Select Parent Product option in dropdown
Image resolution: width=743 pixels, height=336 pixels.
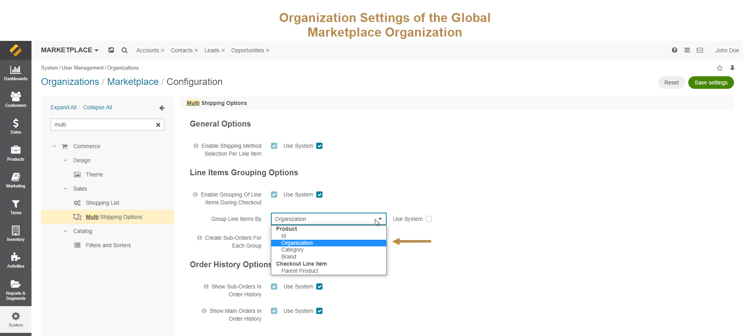[x=329, y=271]
